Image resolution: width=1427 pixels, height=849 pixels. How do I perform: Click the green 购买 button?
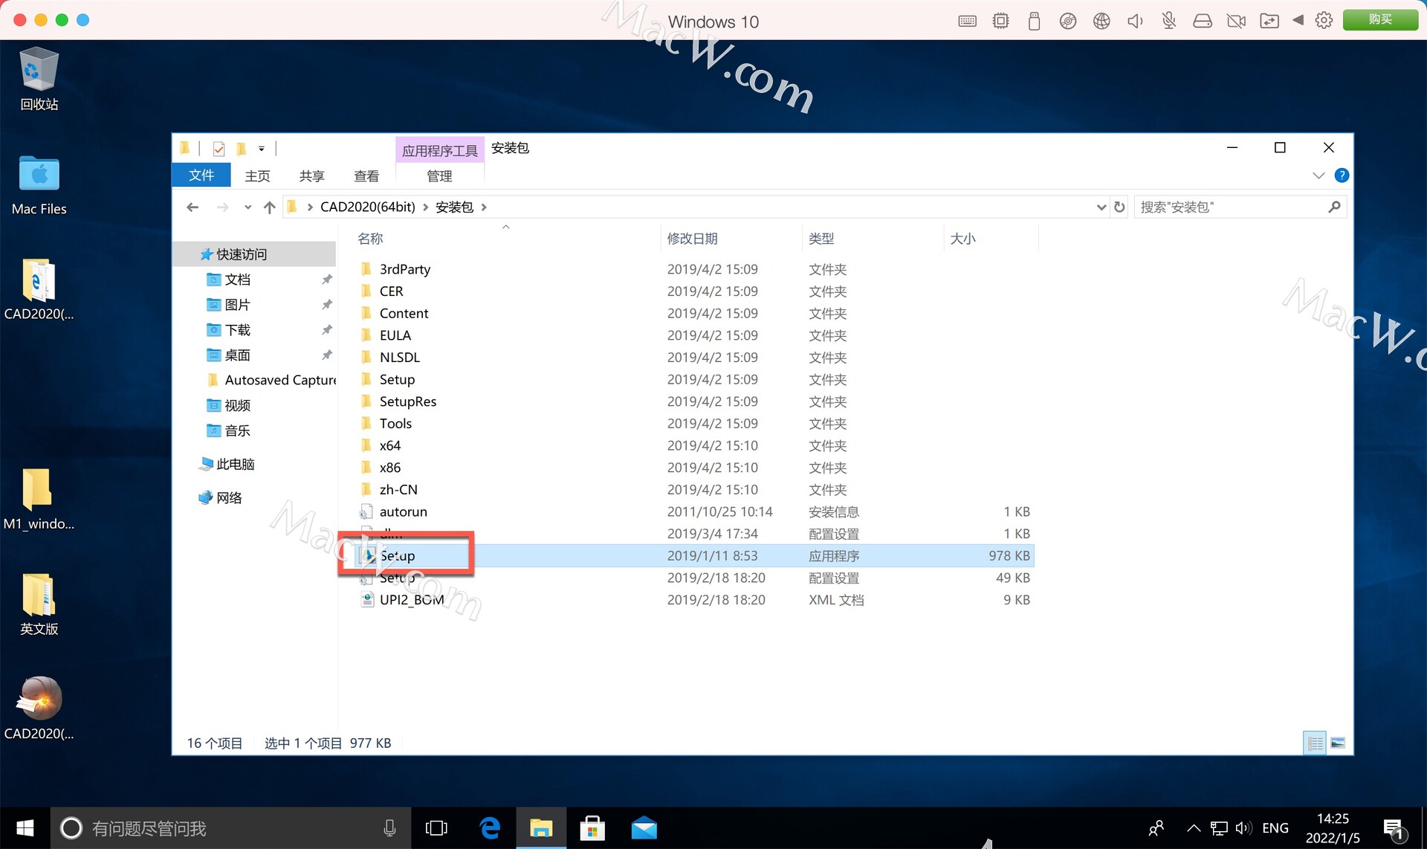pos(1379,20)
